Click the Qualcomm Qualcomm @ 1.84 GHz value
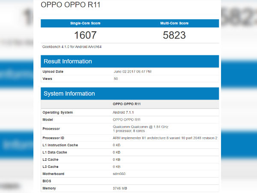The width and height of the screenshot is (257, 193). (x=140, y=127)
